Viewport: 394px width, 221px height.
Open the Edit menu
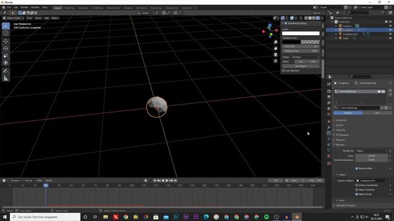point(16,7)
